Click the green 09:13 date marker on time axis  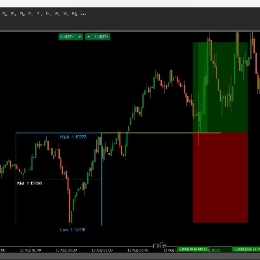coord(193,249)
